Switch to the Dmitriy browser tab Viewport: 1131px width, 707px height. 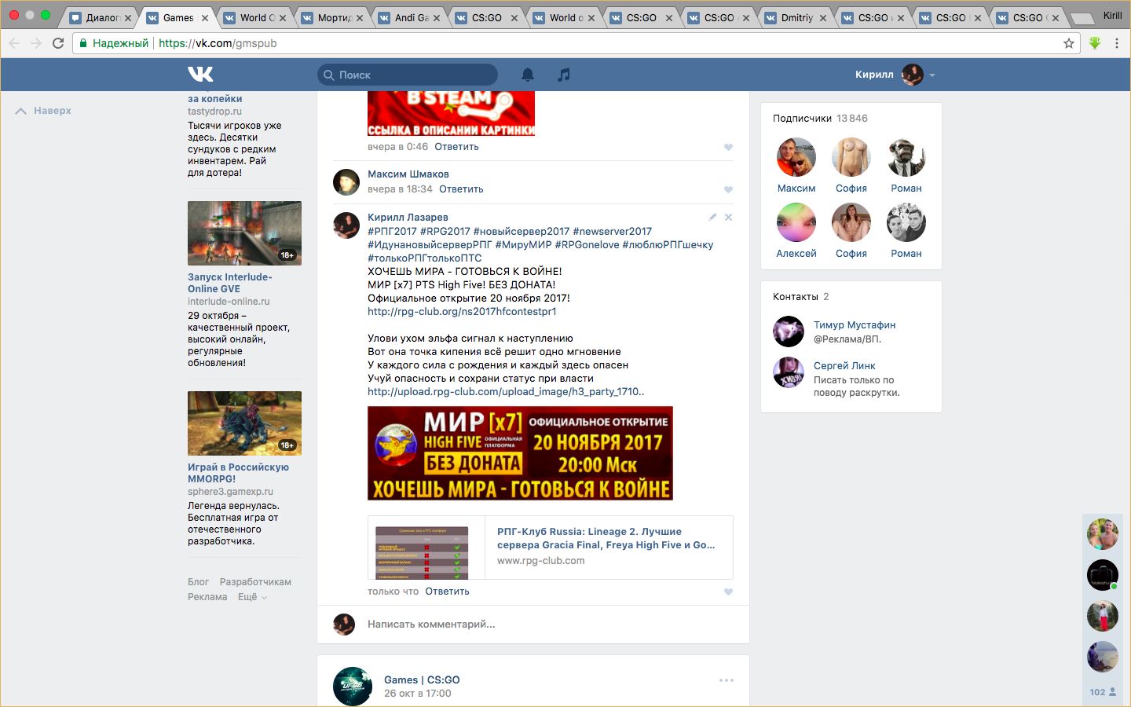click(x=796, y=17)
